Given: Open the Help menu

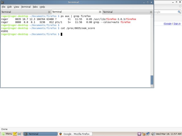Looking at the screenshot, I should (42, 7).
